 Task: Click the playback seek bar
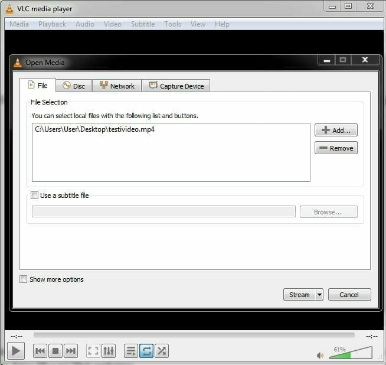[x=194, y=335]
